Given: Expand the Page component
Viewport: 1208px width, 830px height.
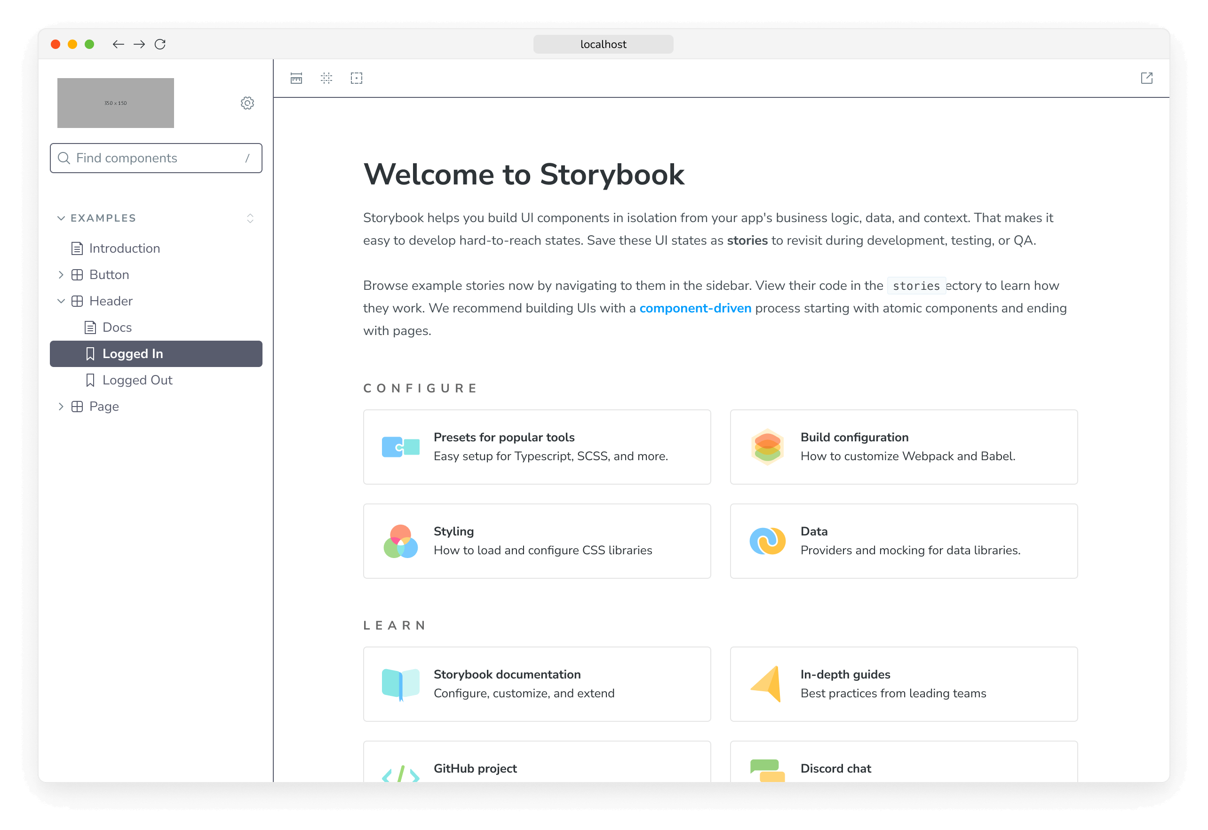Looking at the screenshot, I should [x=61, y=406].
